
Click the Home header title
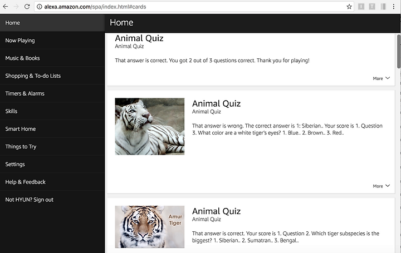click(x=121, y=22)
